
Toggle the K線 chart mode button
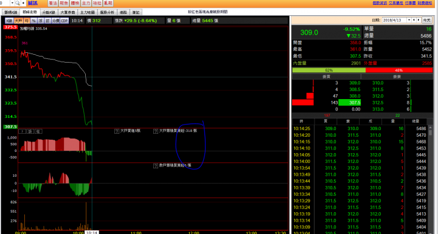[10, 21]
